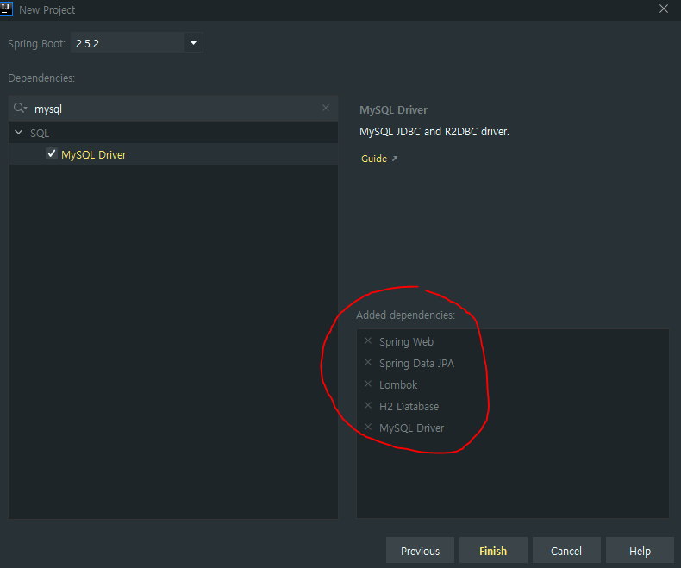Close the New Project dialog
681x568 pixels.
pos(664,9)
